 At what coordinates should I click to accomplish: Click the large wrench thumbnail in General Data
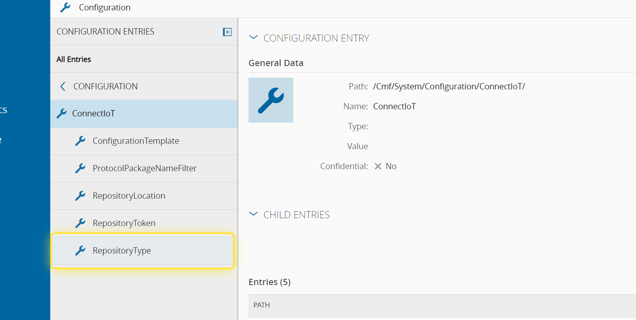pos(270,100)
